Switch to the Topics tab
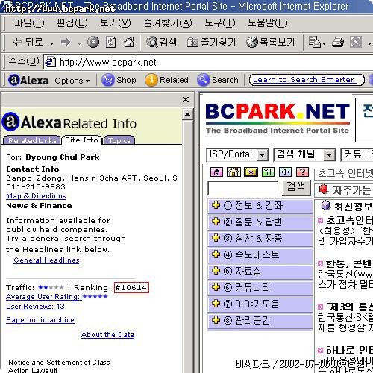Screen dimensions: 373x373 (x=119, y=140)
